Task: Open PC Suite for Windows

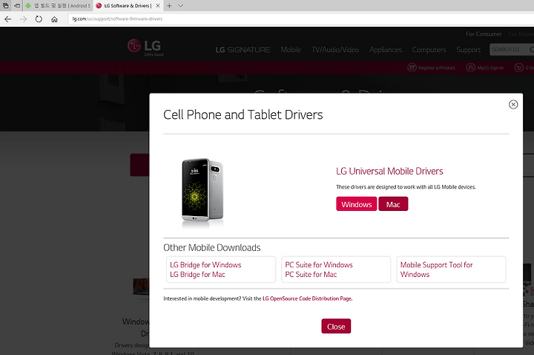Action: click(319, 264)
